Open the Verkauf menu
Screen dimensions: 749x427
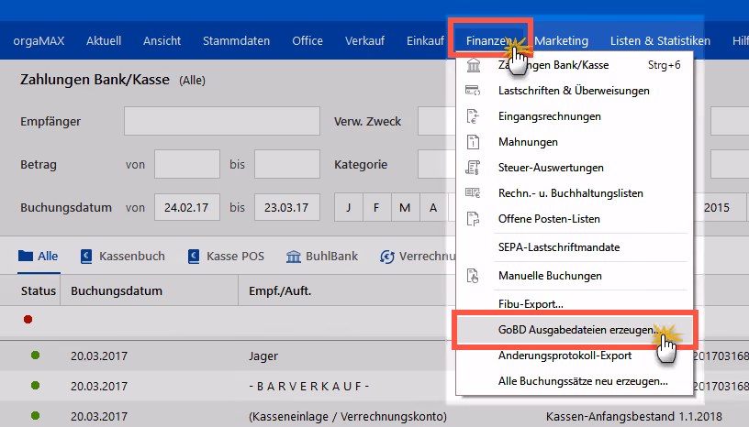(365, 41)
